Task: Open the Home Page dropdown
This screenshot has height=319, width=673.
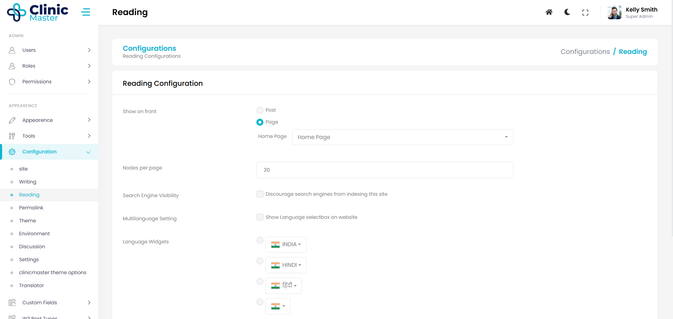Action: point(402,137)
